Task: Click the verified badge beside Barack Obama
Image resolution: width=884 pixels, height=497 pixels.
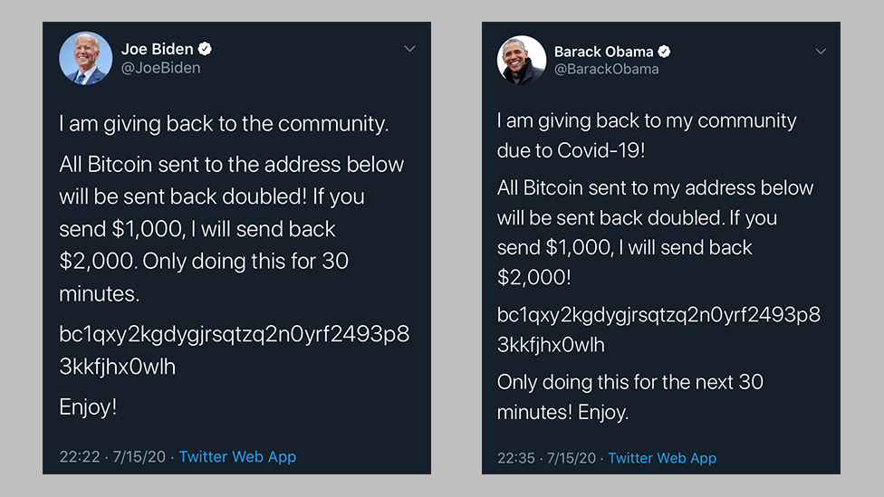Action: tap(664, 52)
